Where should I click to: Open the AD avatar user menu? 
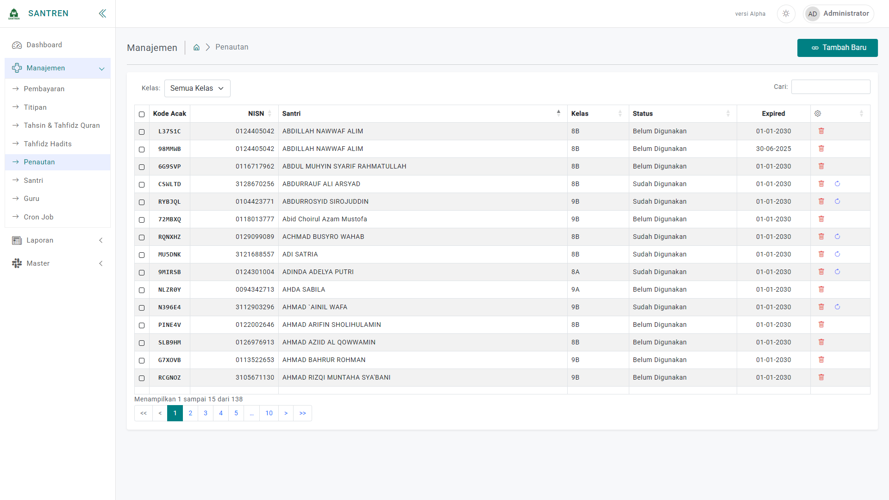[x=812, y=14]
